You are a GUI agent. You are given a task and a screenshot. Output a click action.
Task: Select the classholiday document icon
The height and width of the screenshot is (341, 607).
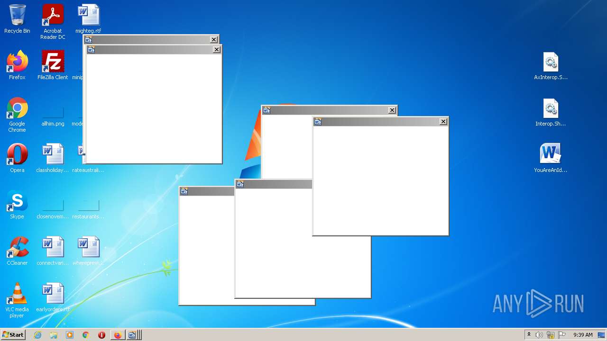(53, 158)
